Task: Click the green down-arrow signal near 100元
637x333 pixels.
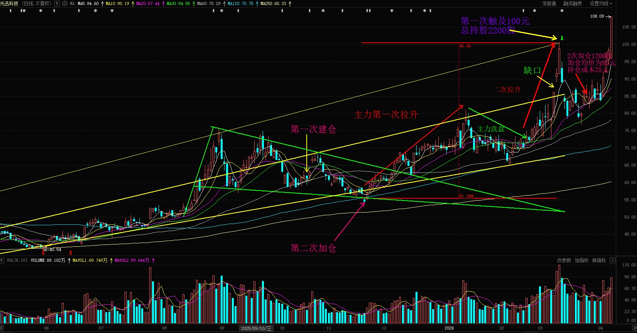Action: pos(562,38)
